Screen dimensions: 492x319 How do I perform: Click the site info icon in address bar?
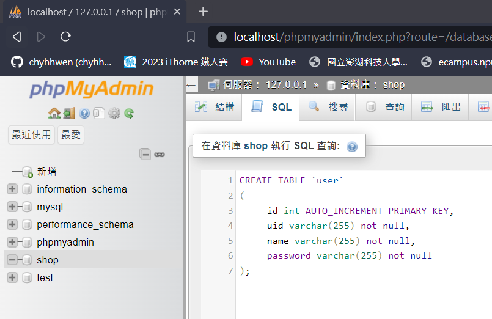click(x=221, y=37)
